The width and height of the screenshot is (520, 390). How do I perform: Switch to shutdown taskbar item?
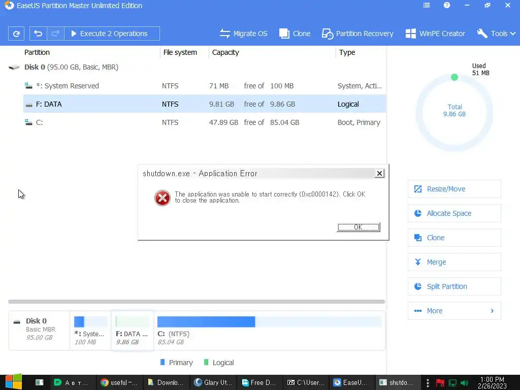click(x=398, y=382)
